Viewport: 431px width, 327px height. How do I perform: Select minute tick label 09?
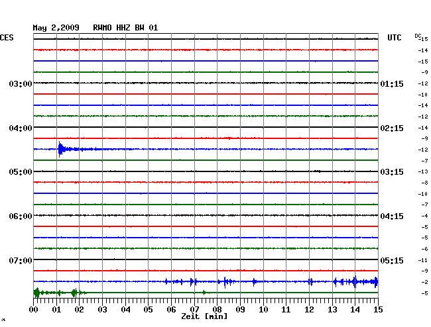click(x=240, y=310)
